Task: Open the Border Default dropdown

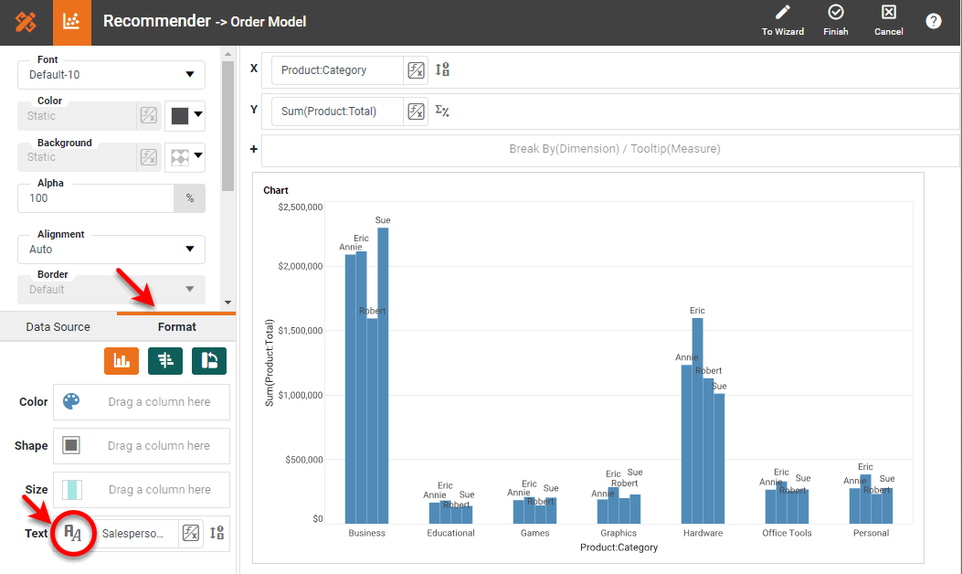Action: pos(111,290)
